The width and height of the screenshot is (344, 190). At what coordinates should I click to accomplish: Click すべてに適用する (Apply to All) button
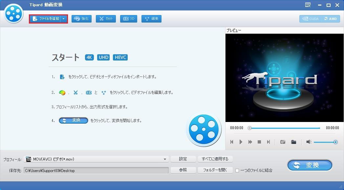pos(215,159)
